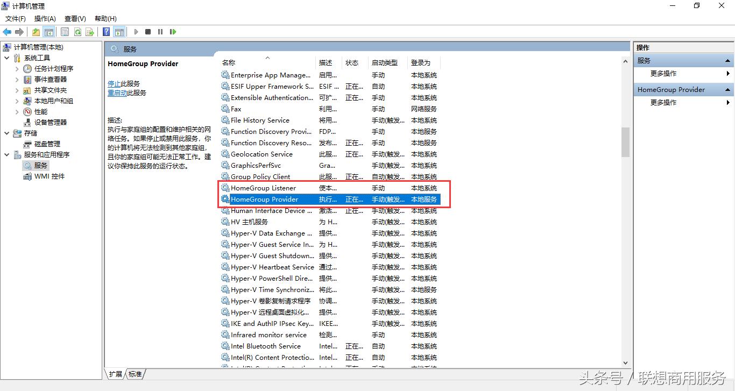Click the Export List toolbar icon
The width and height of the screenshot is (735, 391).
tap(90, 31)
